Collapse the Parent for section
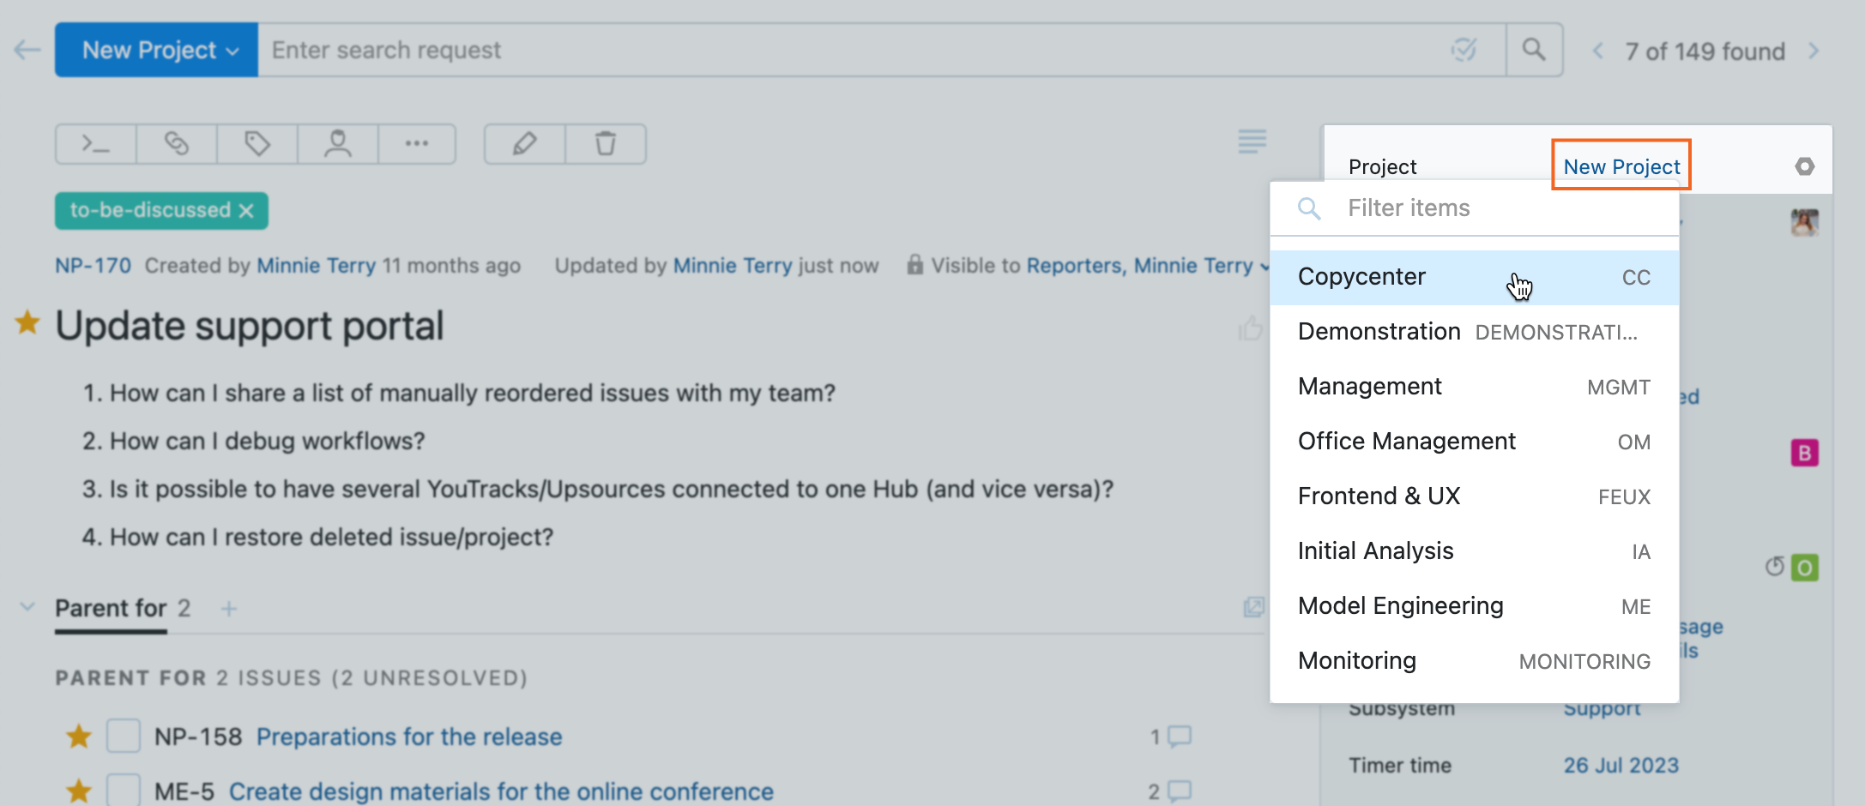Image resolution: width=1865 pixels, height=806 pixels. (27, 607)
